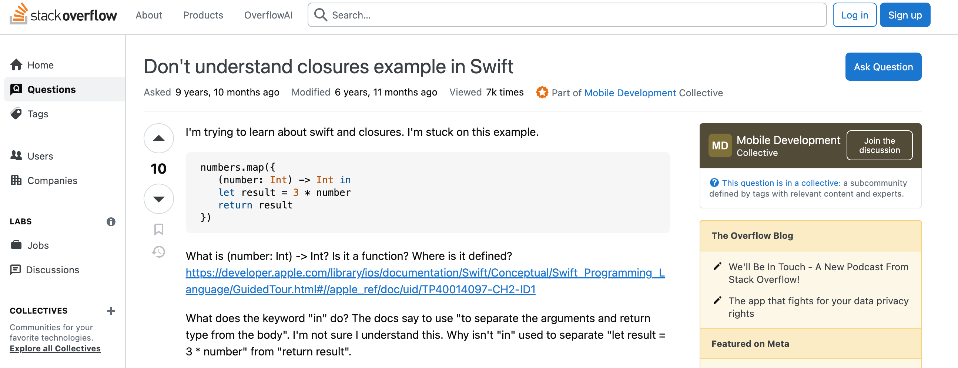Click the Questions Q icon

pos(16,89)
